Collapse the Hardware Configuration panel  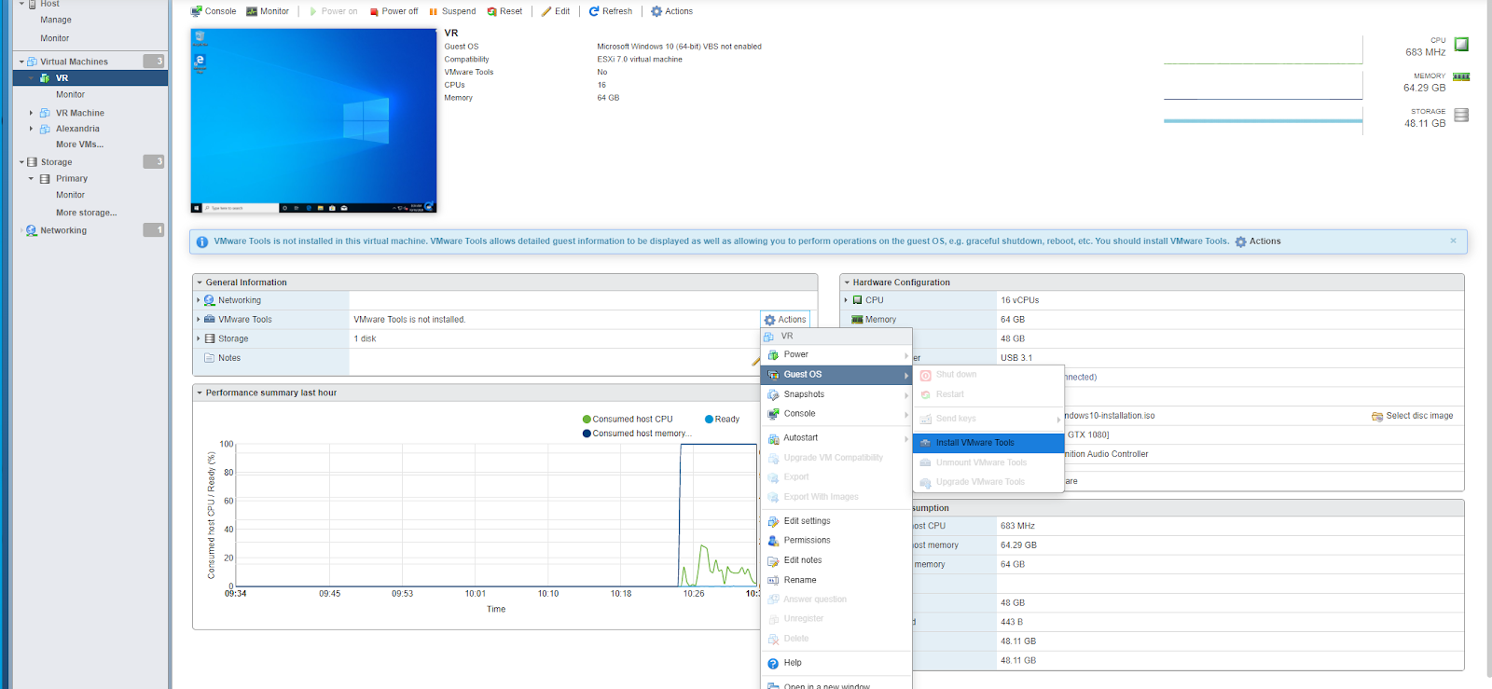coord(846,282)
